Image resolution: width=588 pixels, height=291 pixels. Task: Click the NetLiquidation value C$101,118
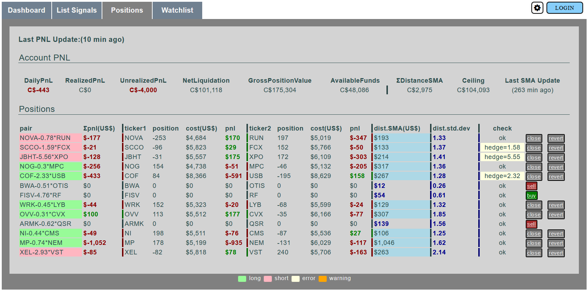(206, 90)
